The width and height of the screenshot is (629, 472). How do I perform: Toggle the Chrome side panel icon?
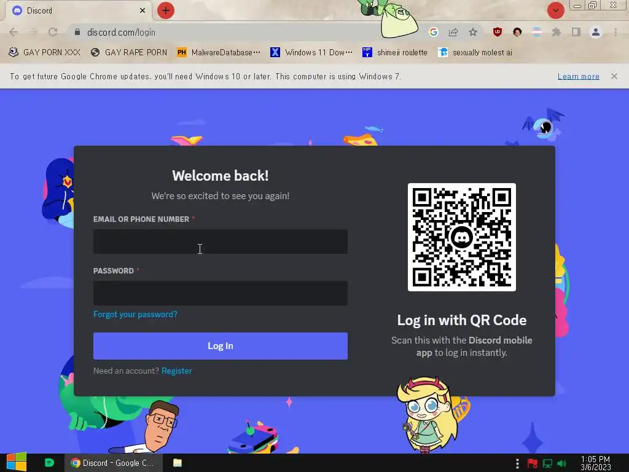(576, 32)
